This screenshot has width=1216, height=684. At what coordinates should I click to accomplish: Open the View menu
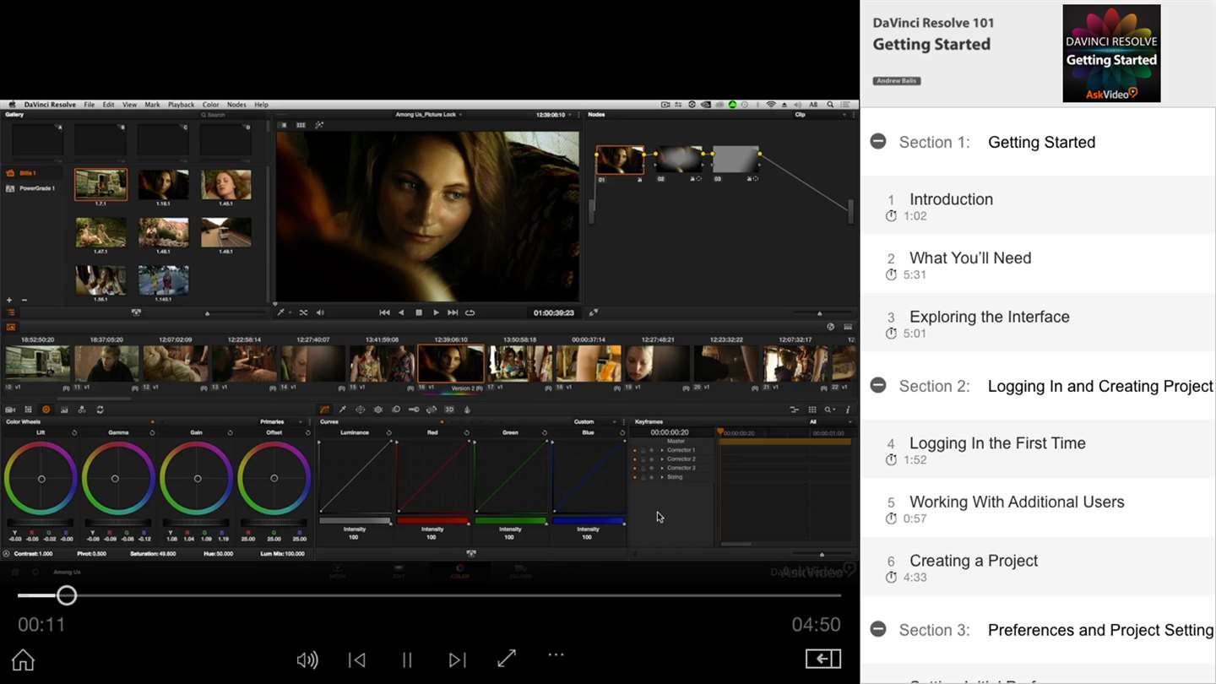tap(129, 105)
